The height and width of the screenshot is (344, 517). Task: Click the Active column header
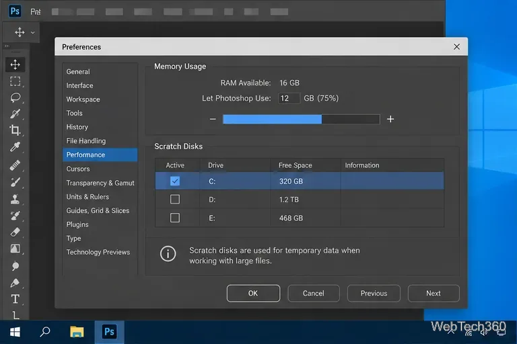[175, 165]
